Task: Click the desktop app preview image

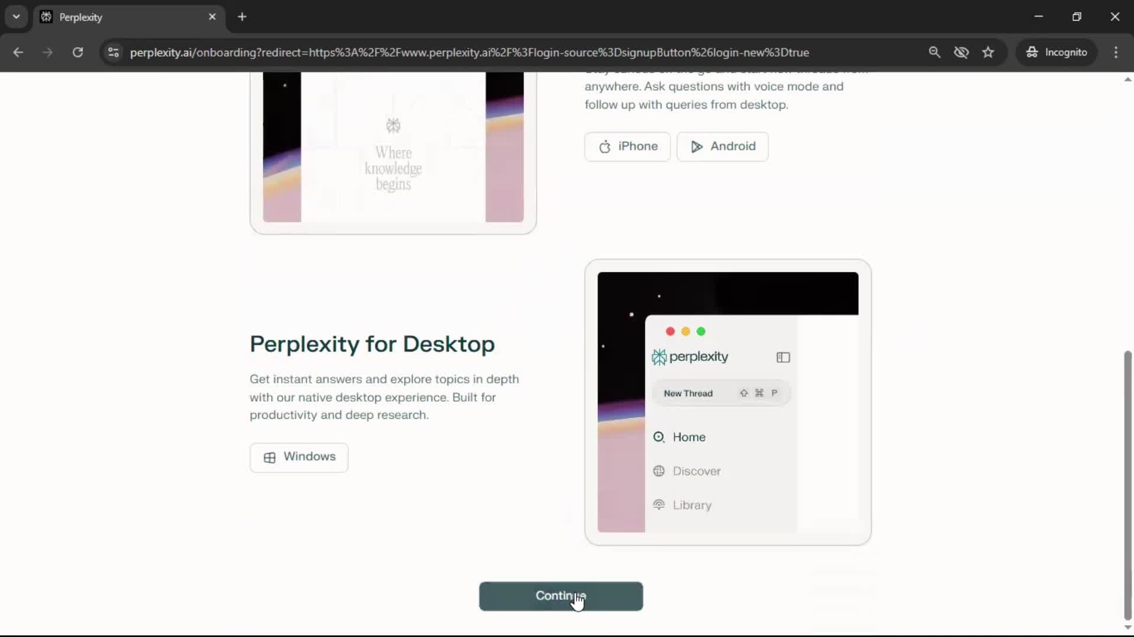Action: 728,402
